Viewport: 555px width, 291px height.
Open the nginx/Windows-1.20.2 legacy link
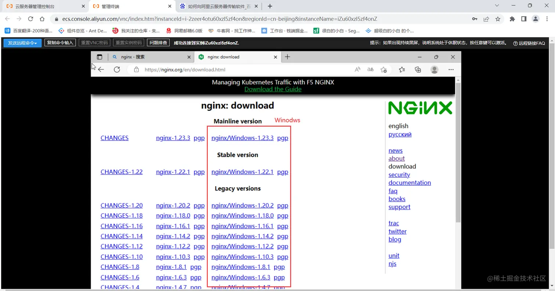[242, 206]
